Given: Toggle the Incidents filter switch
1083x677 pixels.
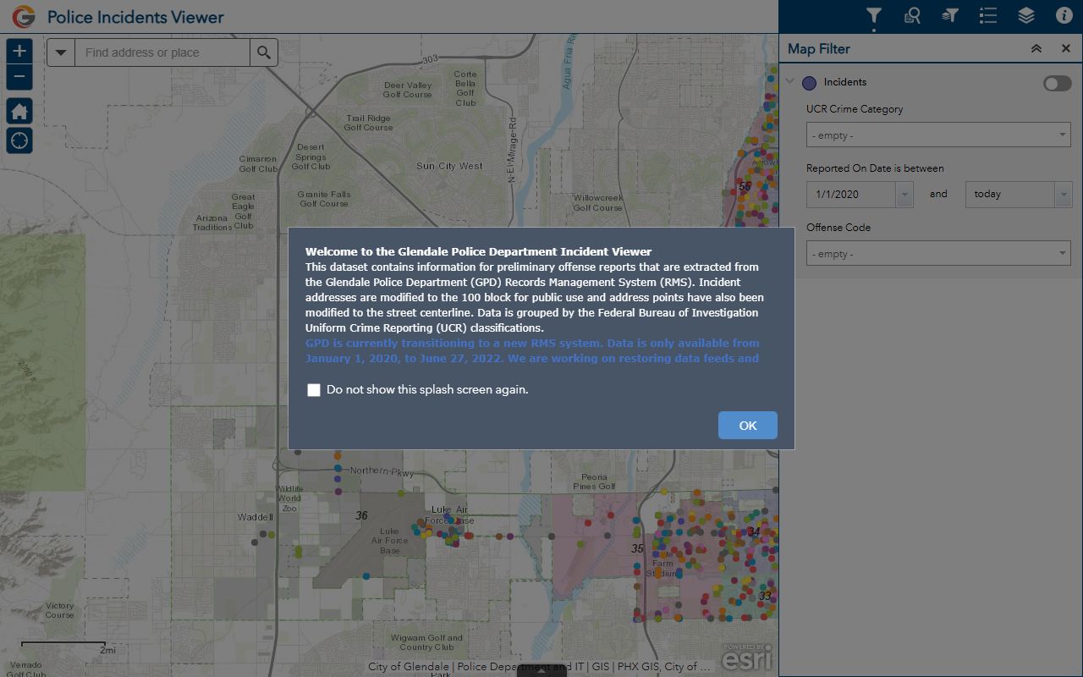Looking at the screenshot, I should coord(1057,83).
